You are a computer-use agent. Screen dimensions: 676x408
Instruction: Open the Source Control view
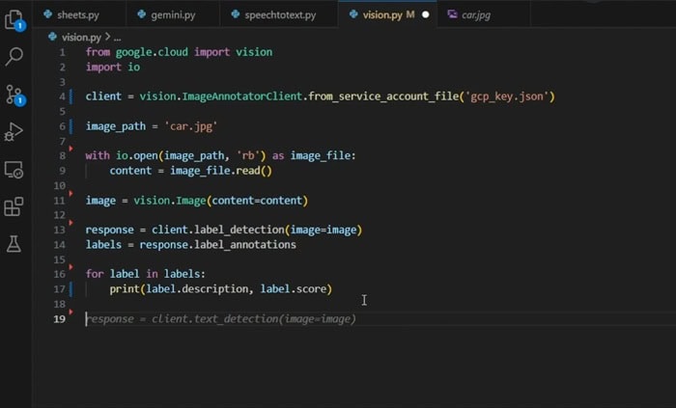15,95
